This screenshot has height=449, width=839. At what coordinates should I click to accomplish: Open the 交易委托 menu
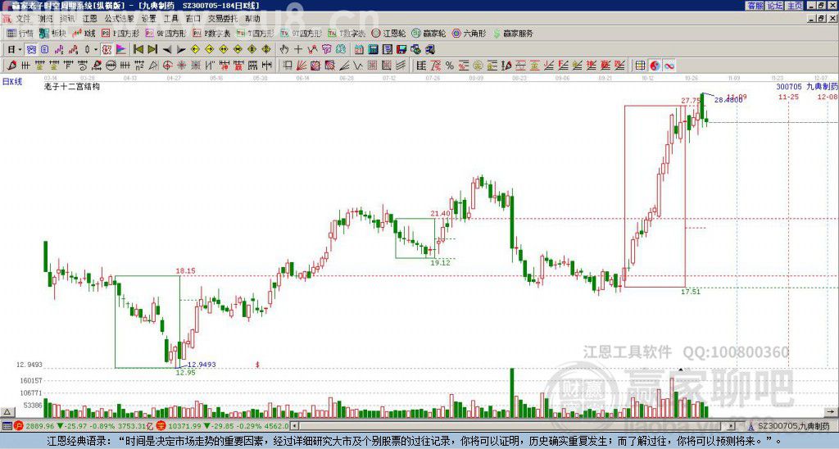[223, 18]
